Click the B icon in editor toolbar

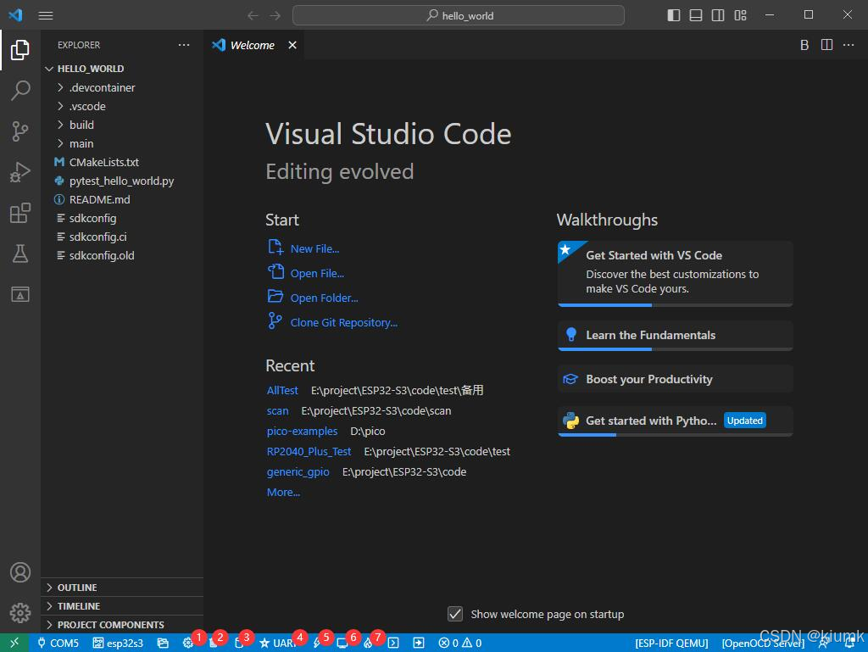[804, 45]
